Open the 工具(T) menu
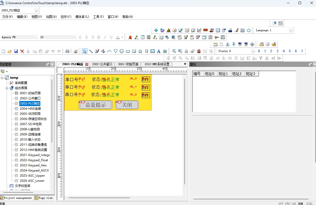316x205 pixels. pos(98,17)
